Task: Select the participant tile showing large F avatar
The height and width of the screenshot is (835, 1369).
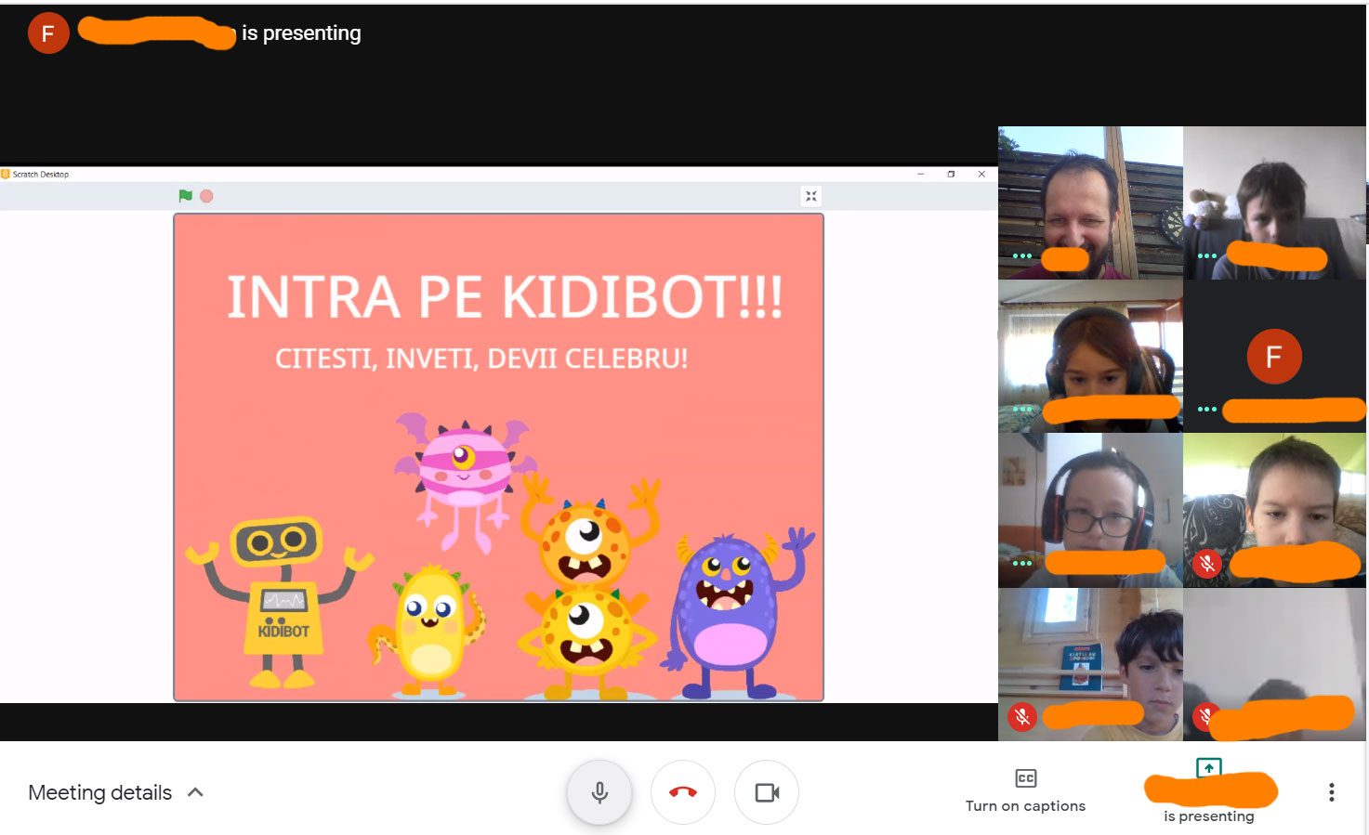Action: [x=1273, y=357]
